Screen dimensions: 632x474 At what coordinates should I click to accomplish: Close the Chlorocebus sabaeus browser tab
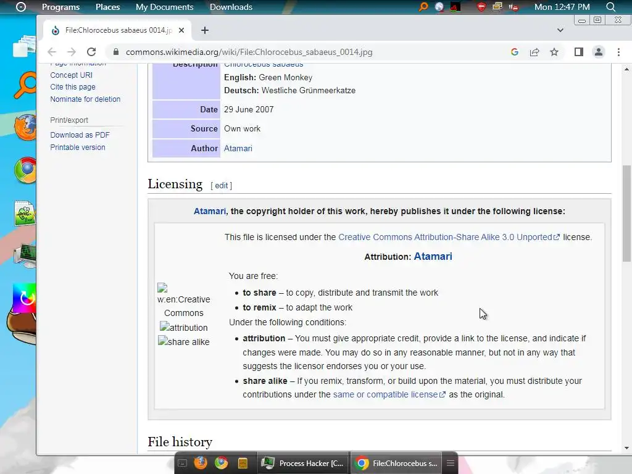pos(181,30)
